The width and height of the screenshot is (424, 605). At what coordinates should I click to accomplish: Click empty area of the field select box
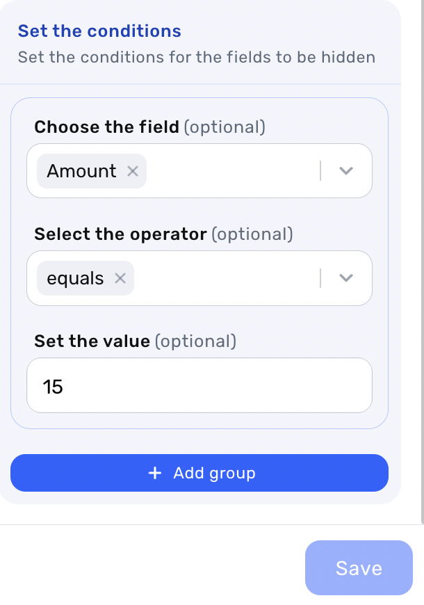pos(229,171)
